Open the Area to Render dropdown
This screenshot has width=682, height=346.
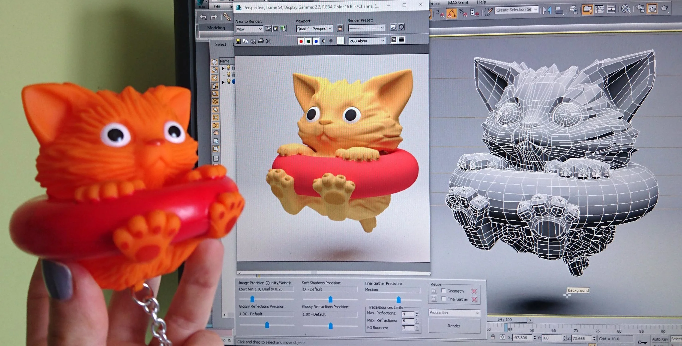249,29
